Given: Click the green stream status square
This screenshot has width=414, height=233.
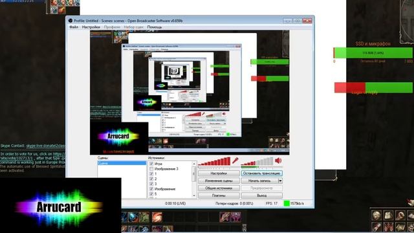Looking at the screenshot, I should coord(287,203).
